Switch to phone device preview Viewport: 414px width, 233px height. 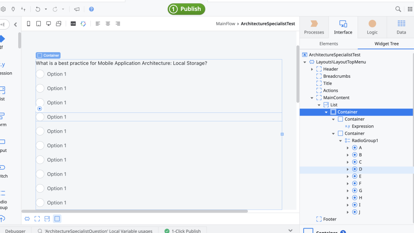tap(29, 24)
